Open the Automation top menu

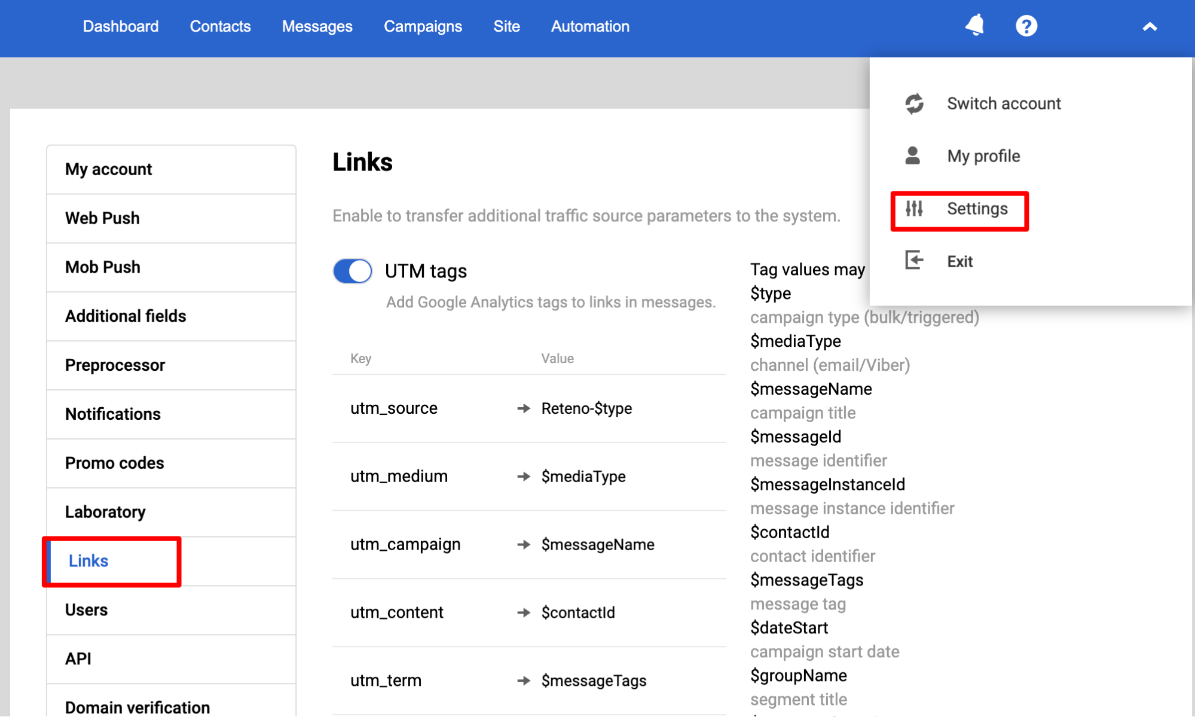click(589, 26)
